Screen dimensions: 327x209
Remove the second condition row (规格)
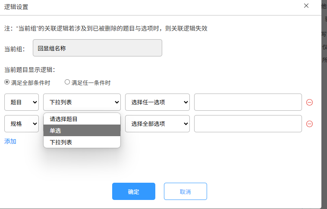(x=309, y=124)
